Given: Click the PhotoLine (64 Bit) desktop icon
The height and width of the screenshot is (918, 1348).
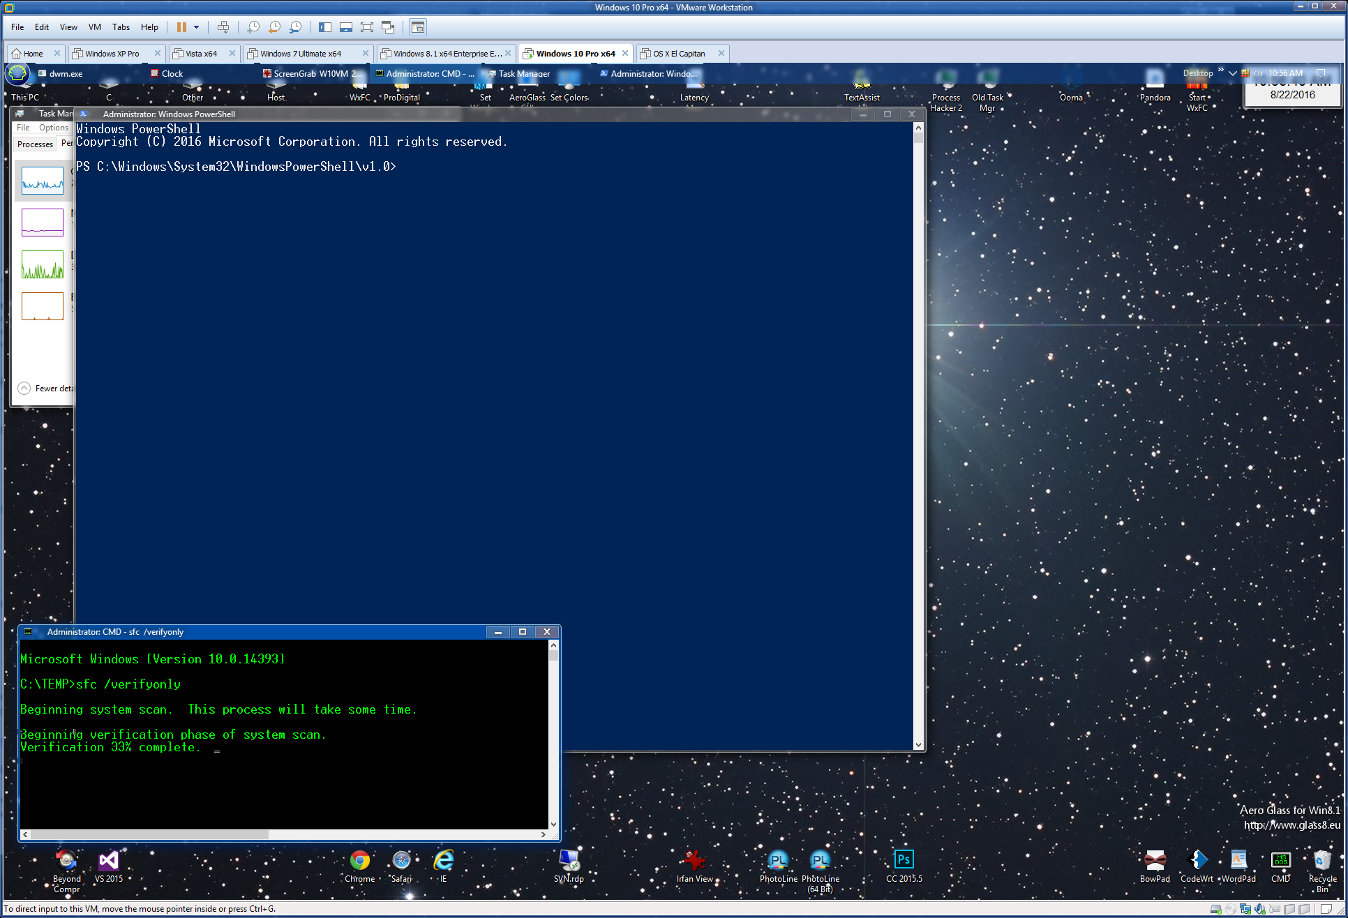Looking at the screenshot, I should [820, 871].
